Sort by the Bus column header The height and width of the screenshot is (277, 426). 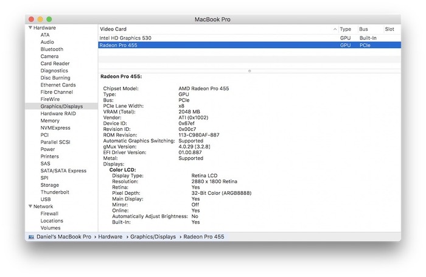pos(363,29)
